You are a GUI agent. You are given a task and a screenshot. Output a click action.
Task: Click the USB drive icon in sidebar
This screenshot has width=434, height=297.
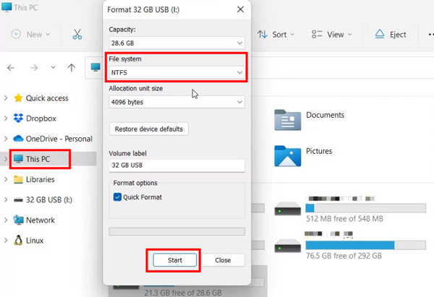pos(18,199)
